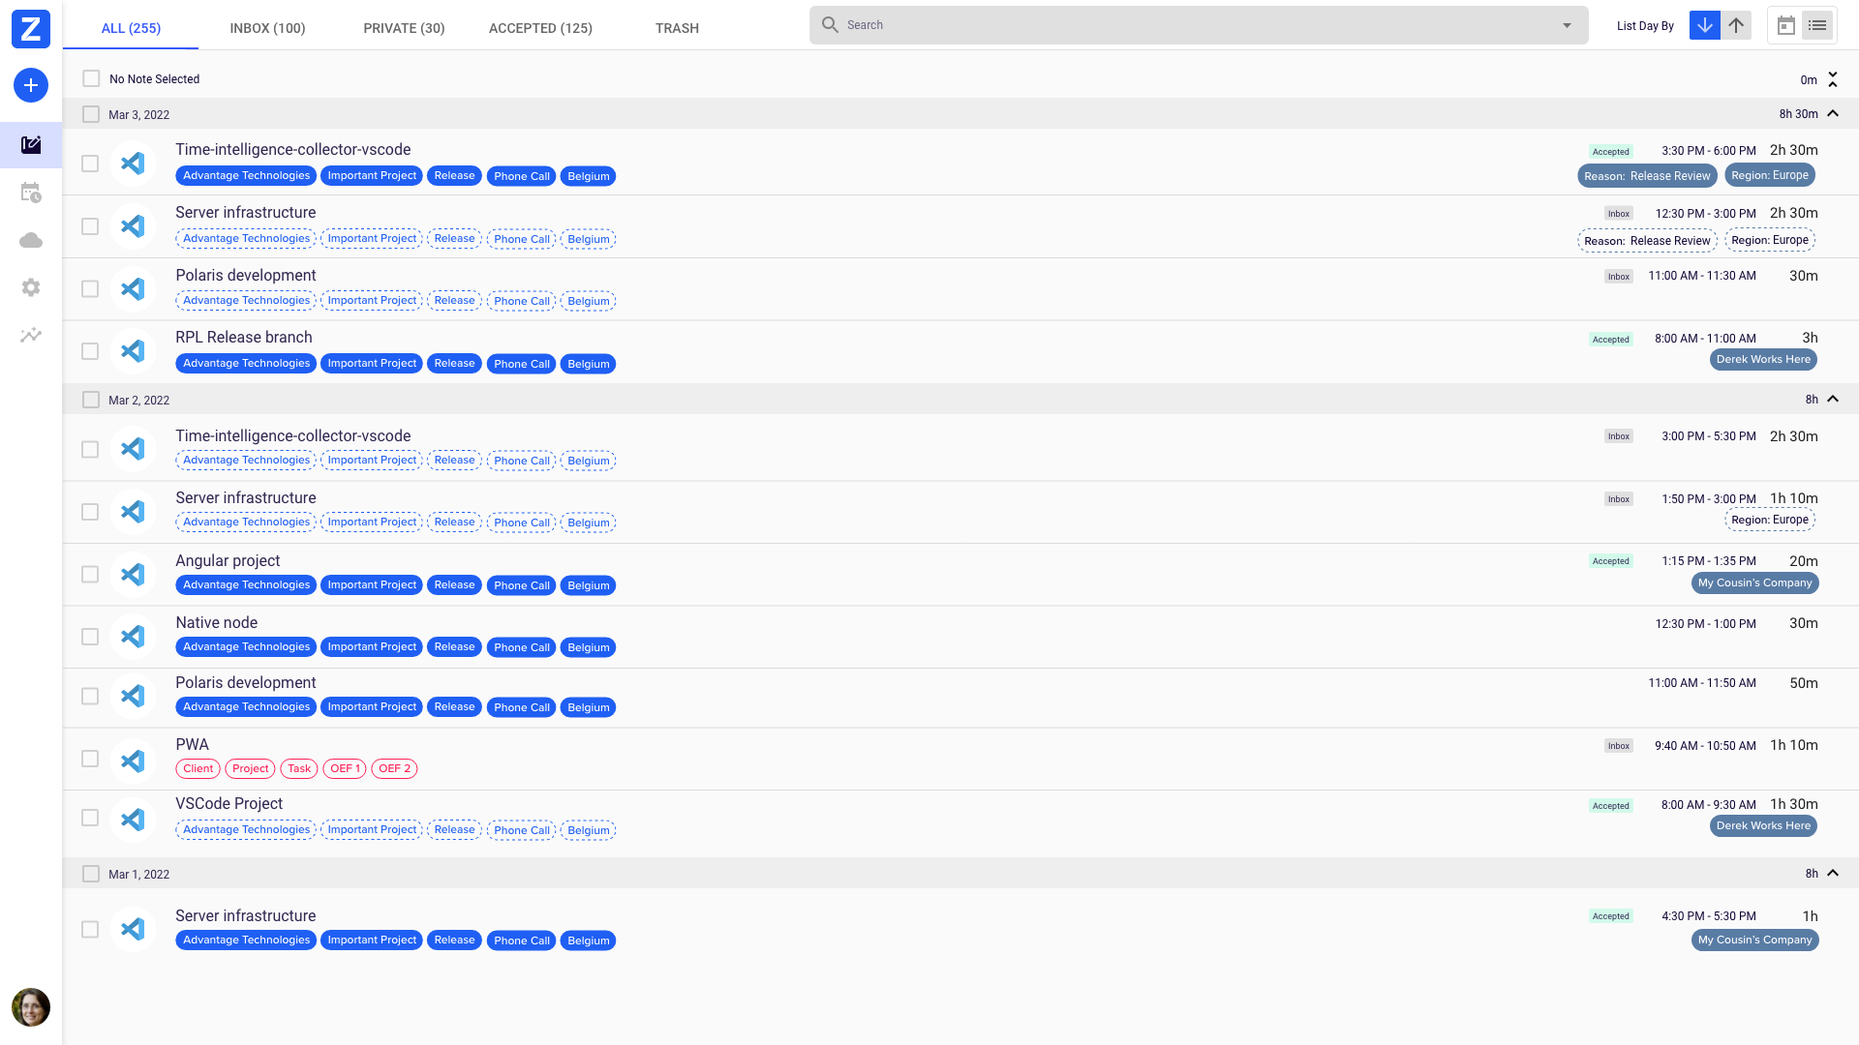Click VS Code icon of PWA note
The image size is (1859, 1045).
pyautogui.click(x=133, y=761)
